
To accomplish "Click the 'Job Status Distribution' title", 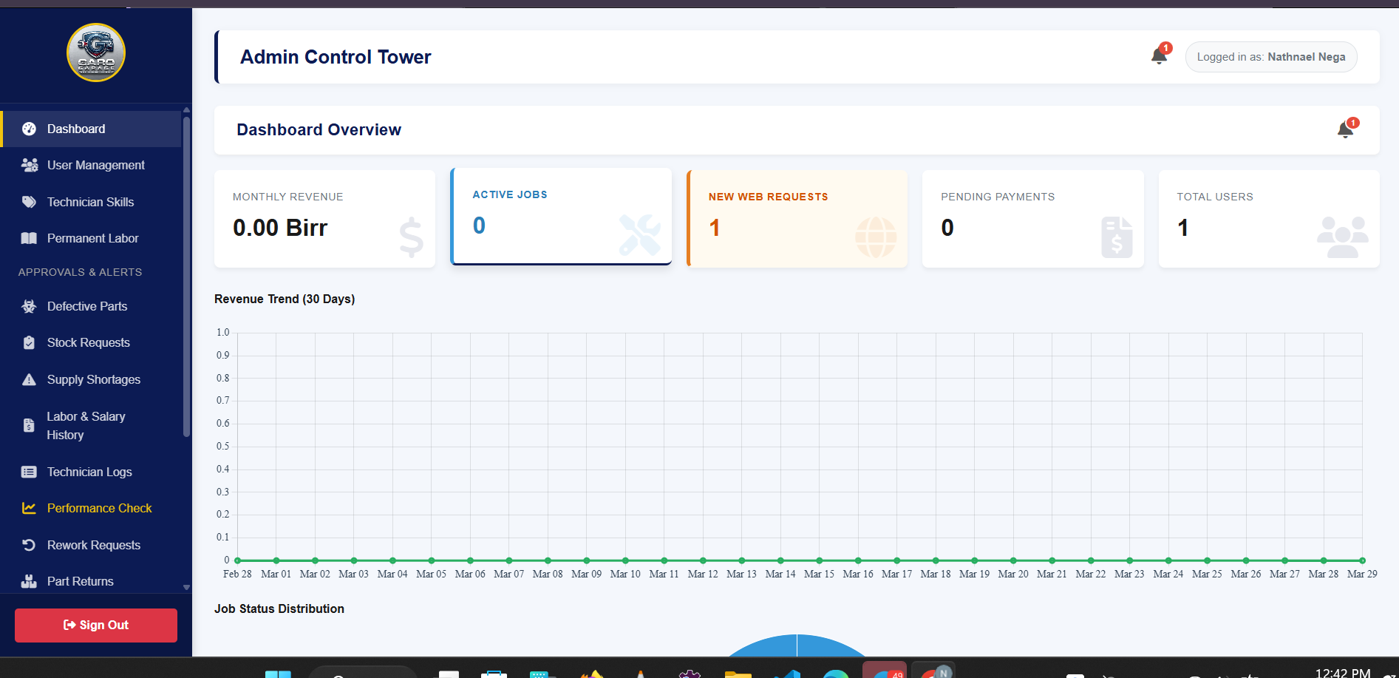I will pos(279,608).
